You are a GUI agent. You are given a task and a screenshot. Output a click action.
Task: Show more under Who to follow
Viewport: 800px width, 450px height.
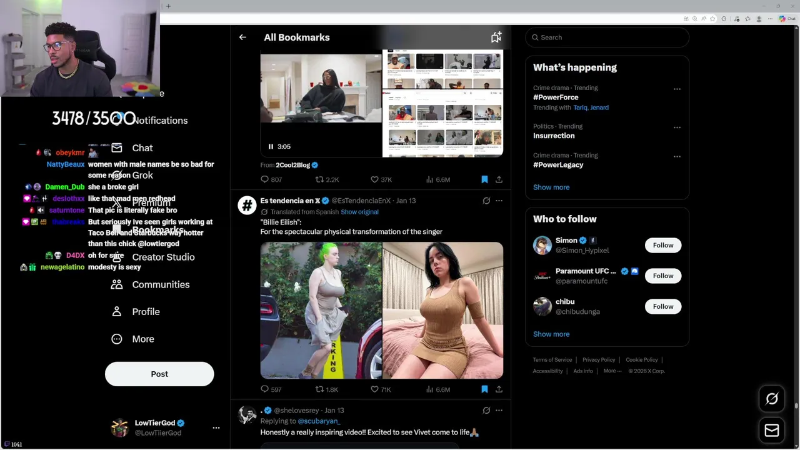pos(551,334)
